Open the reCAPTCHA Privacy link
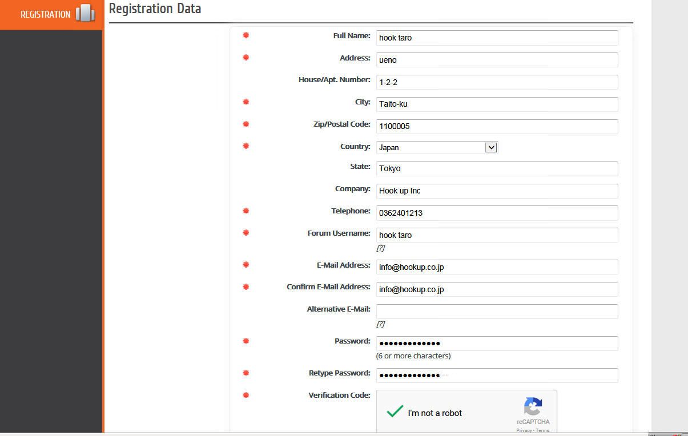This screenshot has width=688, height=436. (x=524, y=431)
